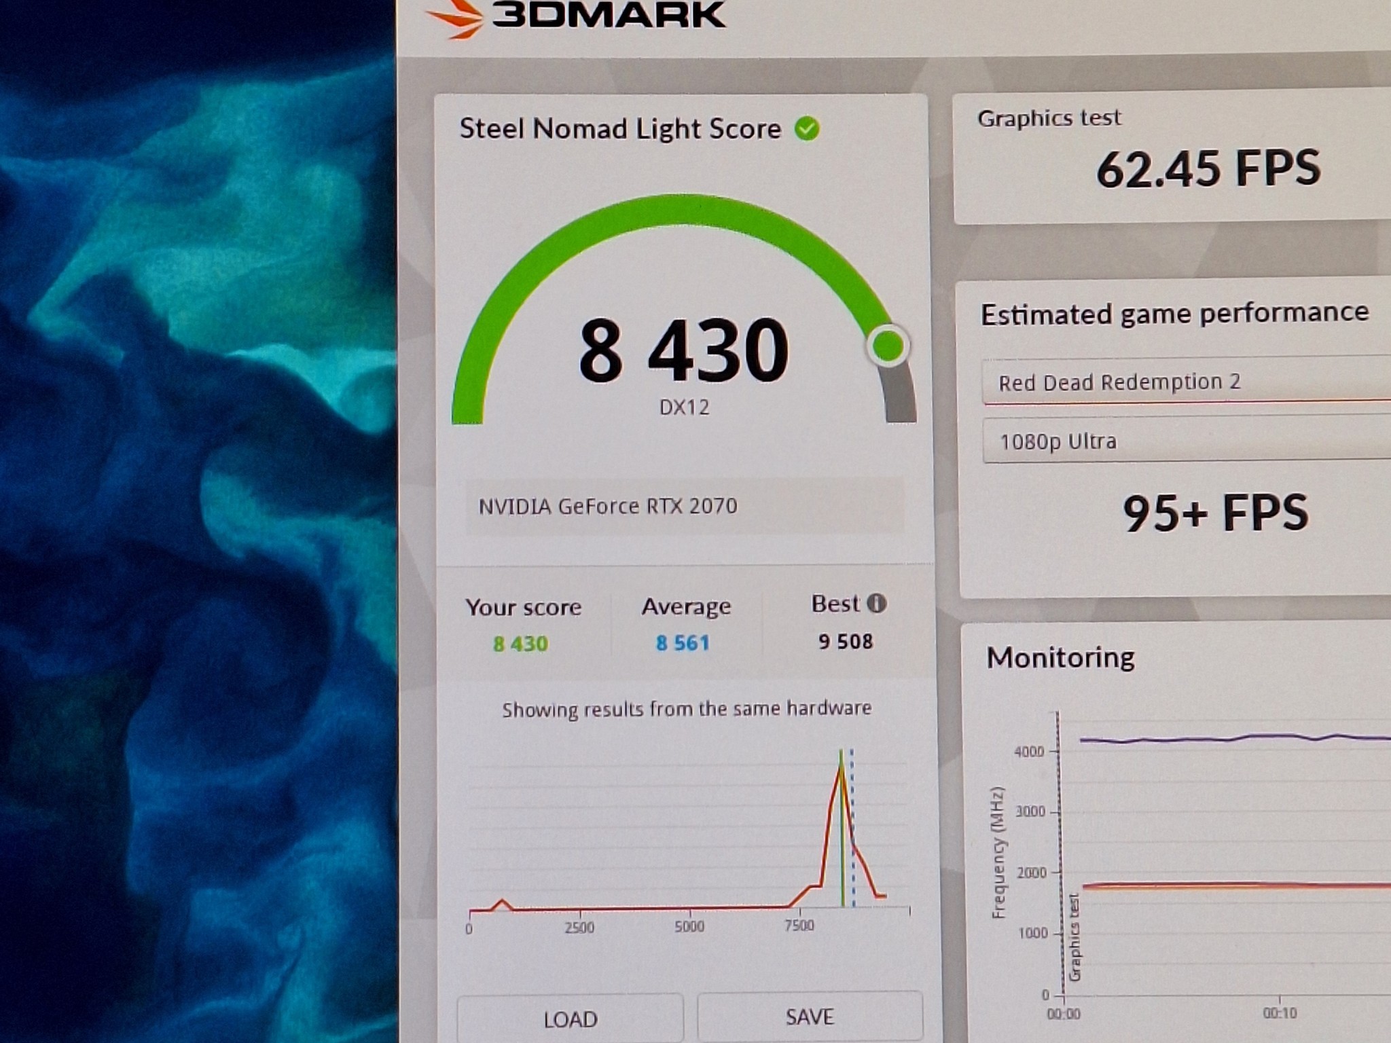Click the Your score value 8 430
This screenshot has width=1391, height=1043.
tap(520, 644)
